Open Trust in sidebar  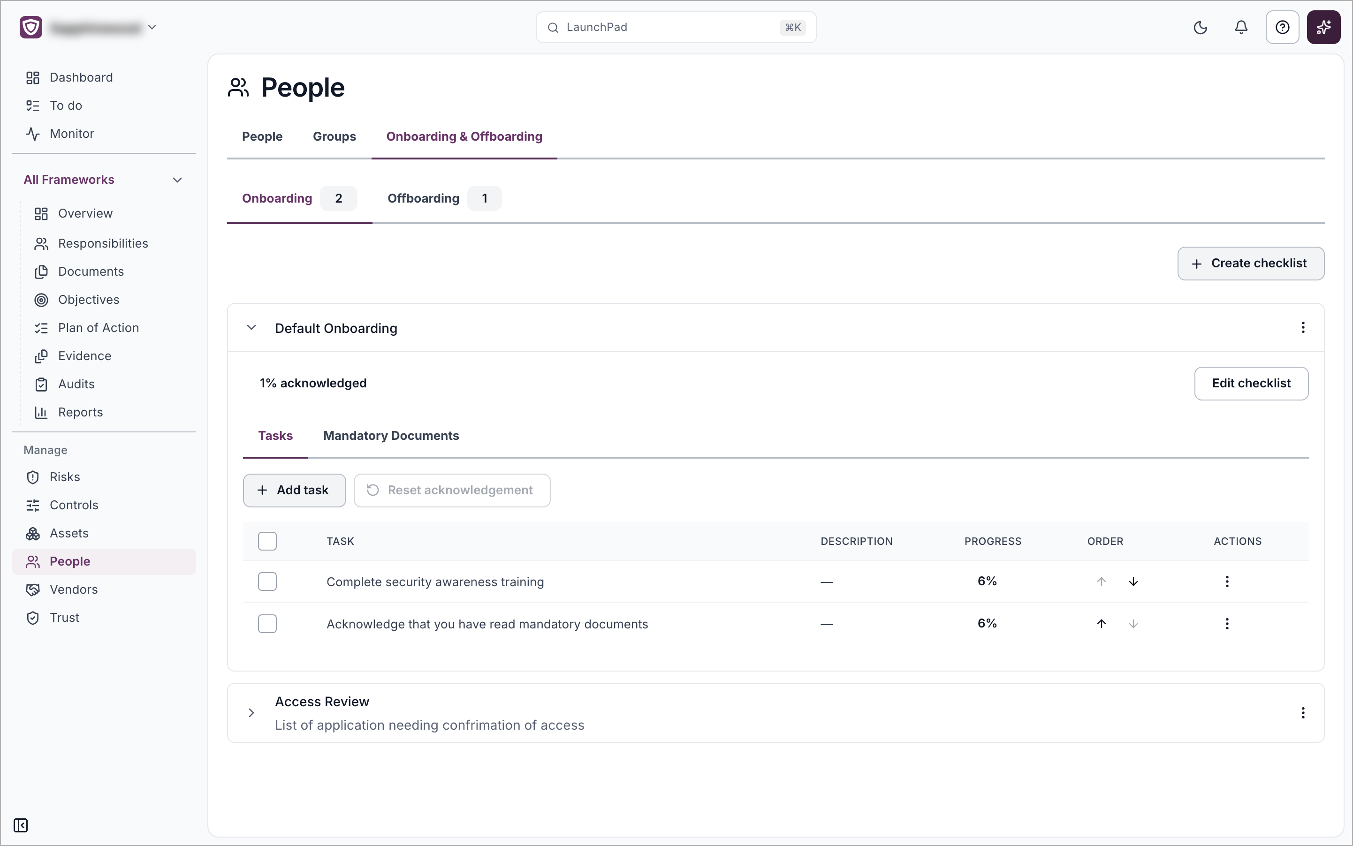104,618
